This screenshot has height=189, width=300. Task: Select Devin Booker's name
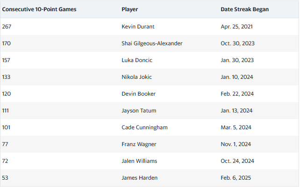[x=138, y=94]
